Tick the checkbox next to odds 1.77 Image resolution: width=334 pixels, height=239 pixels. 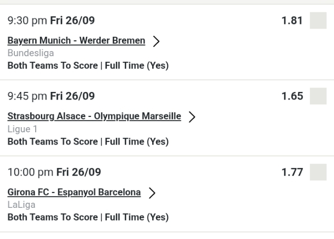coord(318,172)
